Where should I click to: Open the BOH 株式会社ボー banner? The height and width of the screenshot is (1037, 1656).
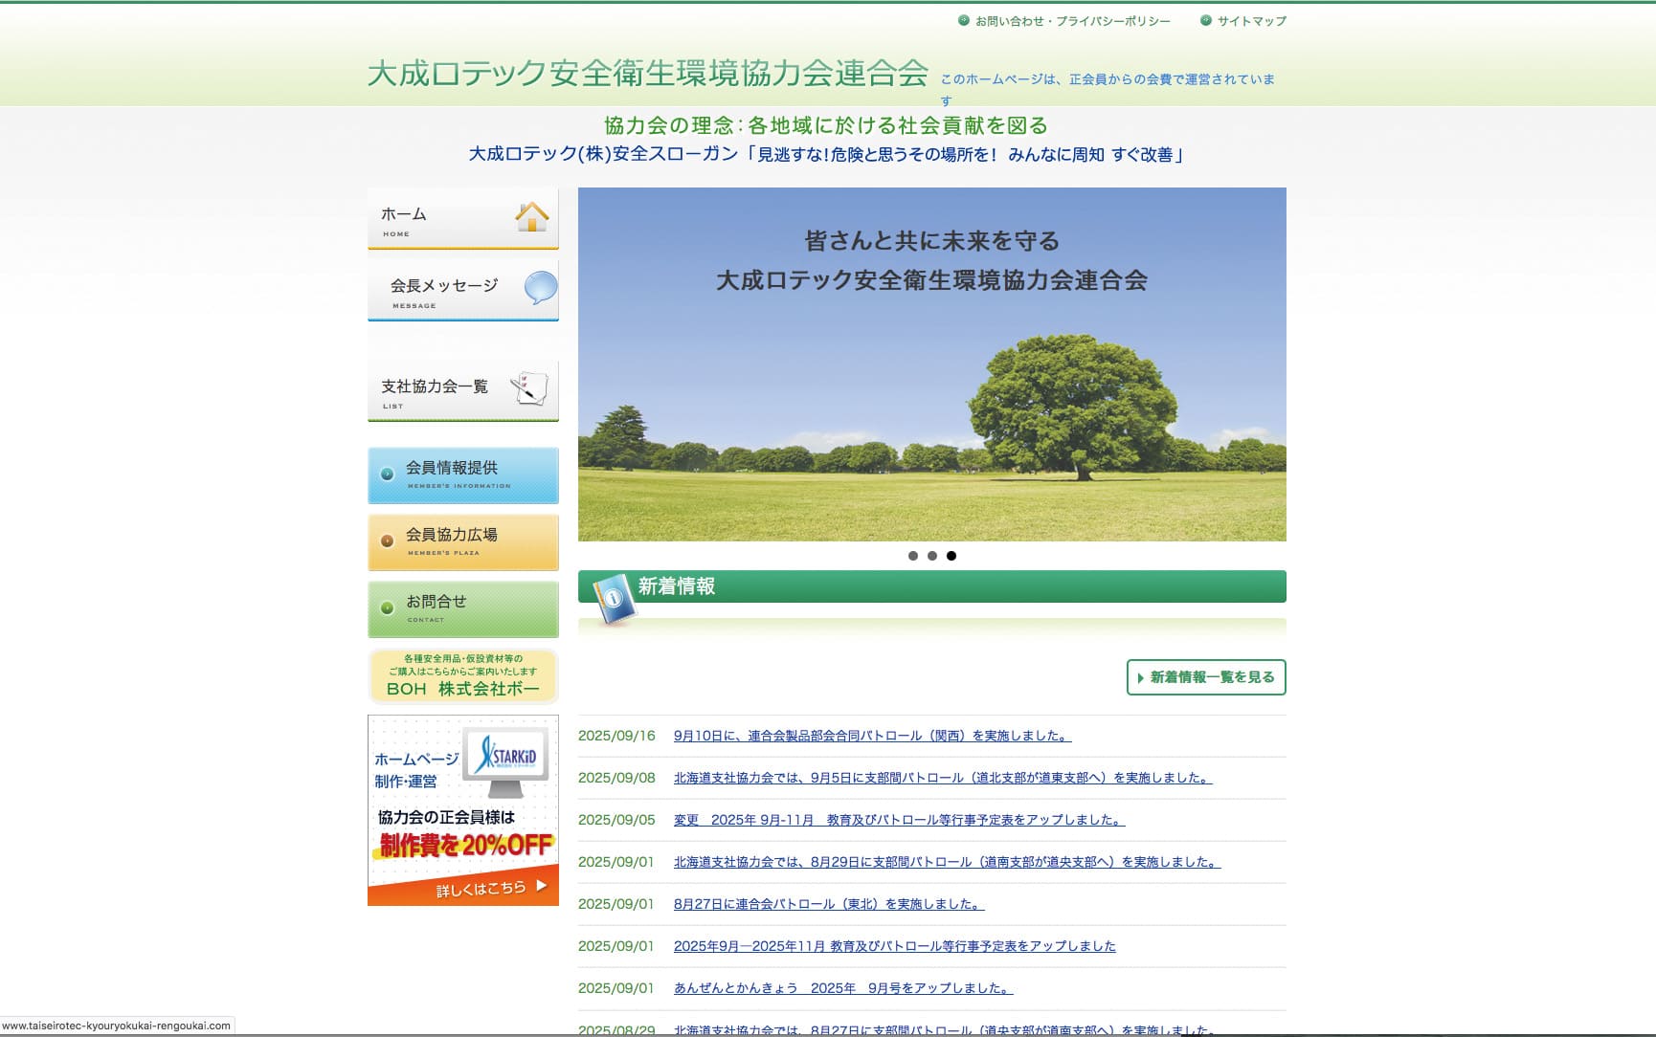tap(463, 676)
